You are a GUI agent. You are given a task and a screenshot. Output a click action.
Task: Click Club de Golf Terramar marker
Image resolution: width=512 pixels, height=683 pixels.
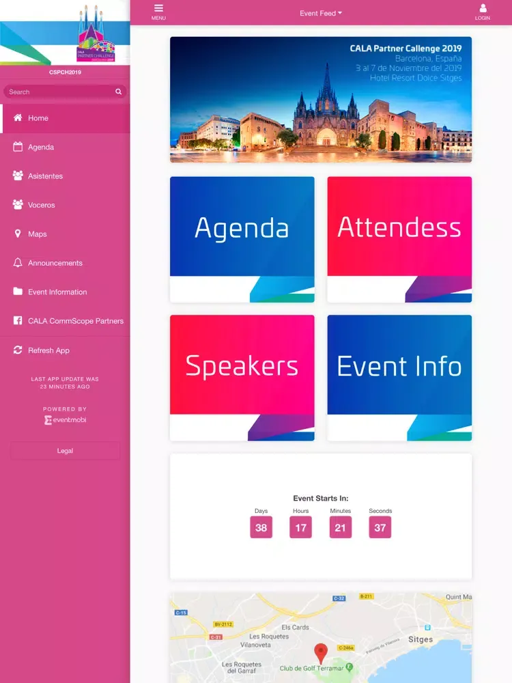point(349,667)
